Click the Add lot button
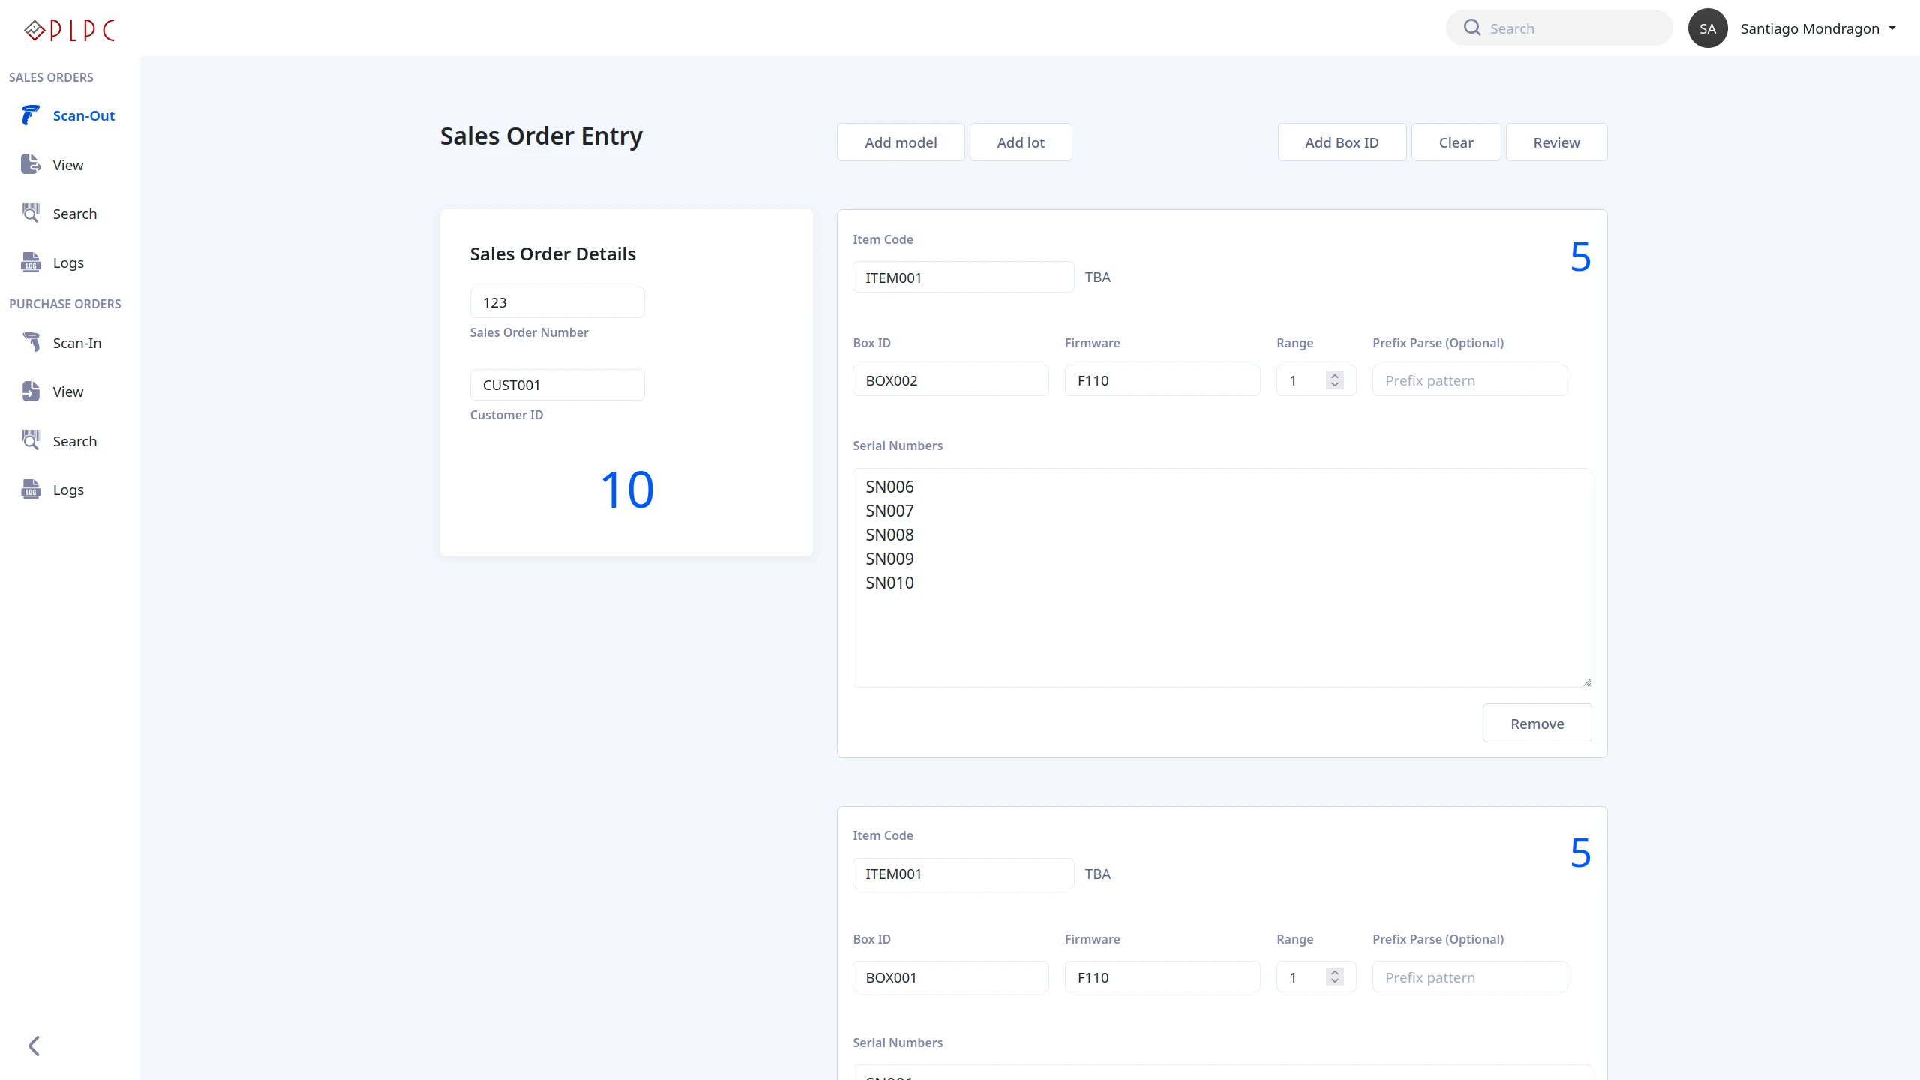Viewport: 1920px width, 1080px height. (x=1021, y=142)
